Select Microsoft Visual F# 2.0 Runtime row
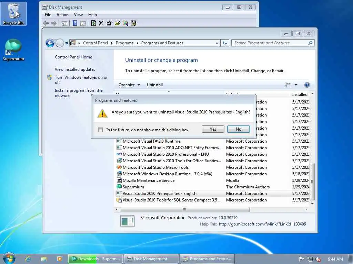The width and height of the screenshot is (353, 264). pyautogui.click(x=212, y=141)
